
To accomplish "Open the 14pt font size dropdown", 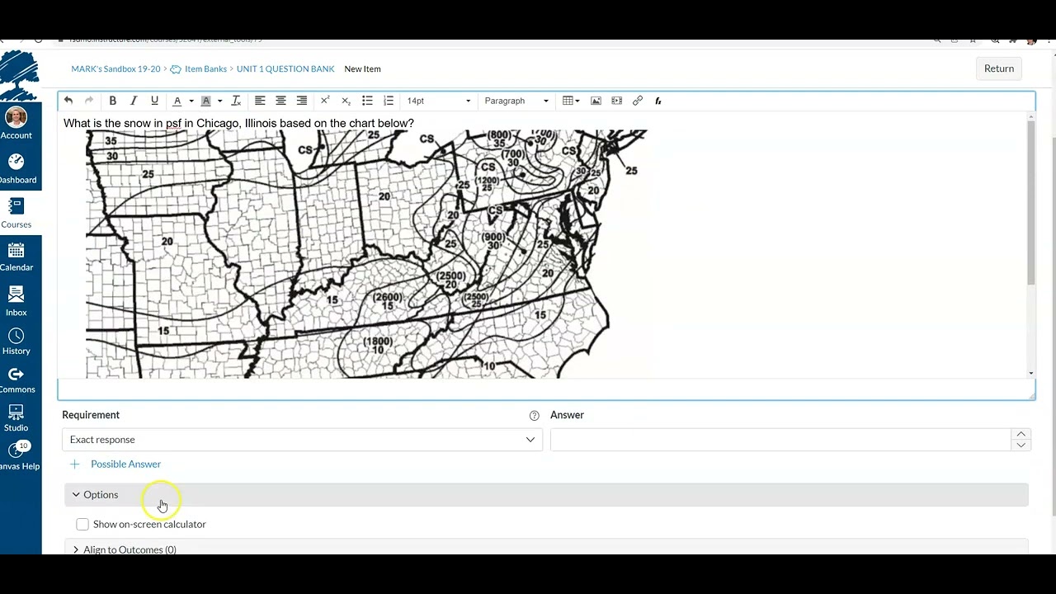I will [438, 101].
